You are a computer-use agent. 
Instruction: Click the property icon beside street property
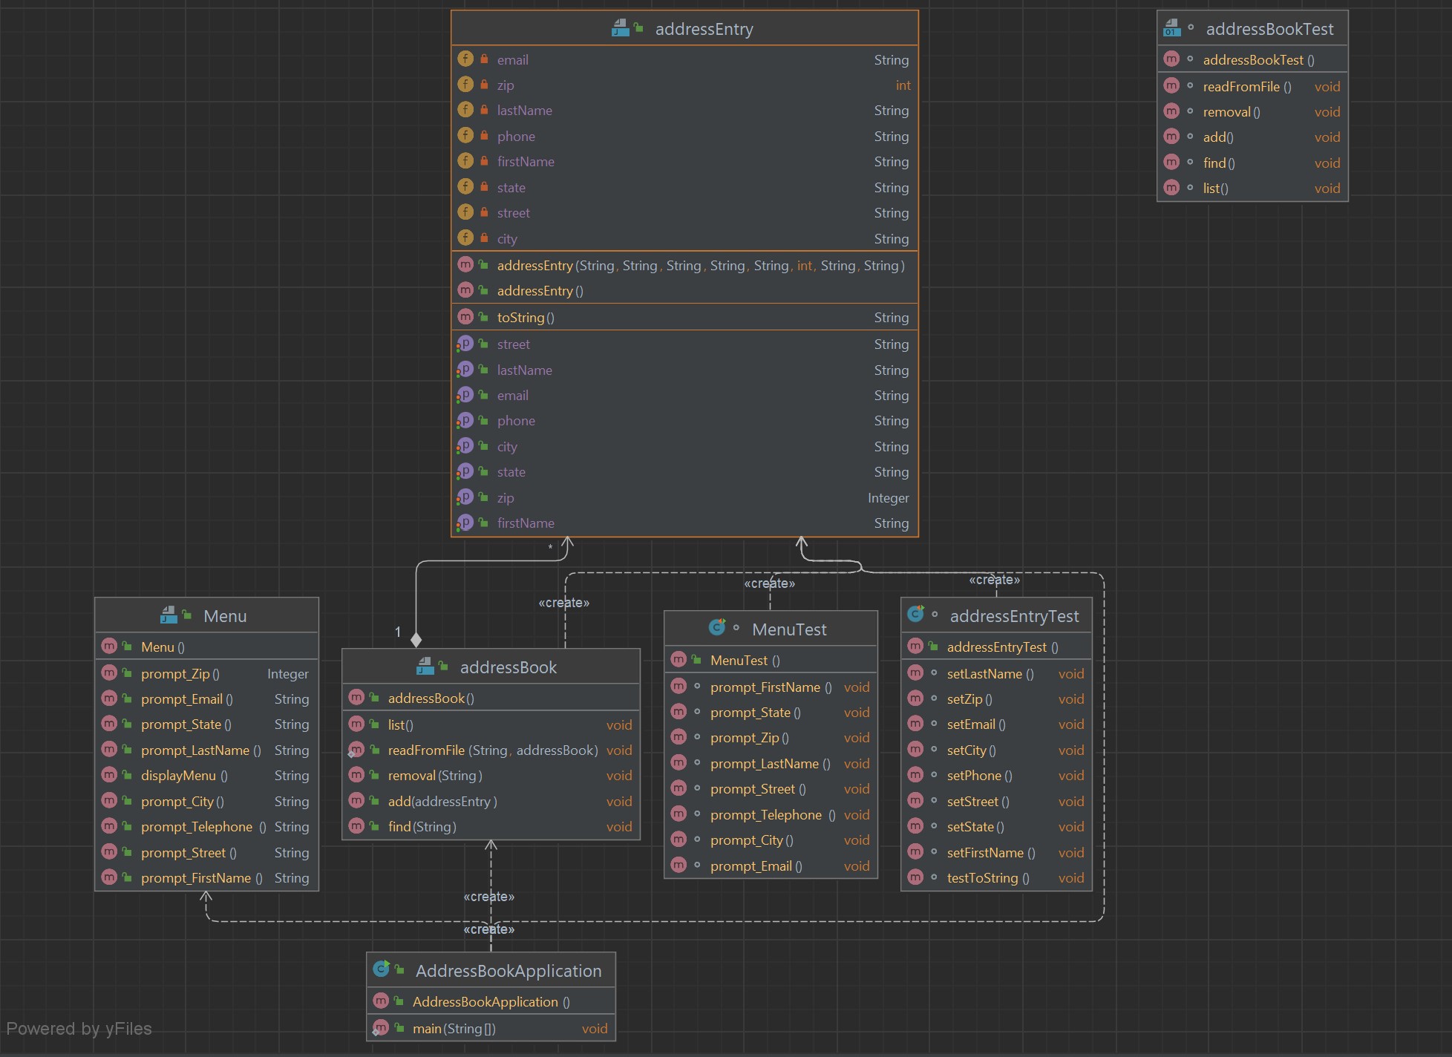pyautogui.click(x=465, y=344)
